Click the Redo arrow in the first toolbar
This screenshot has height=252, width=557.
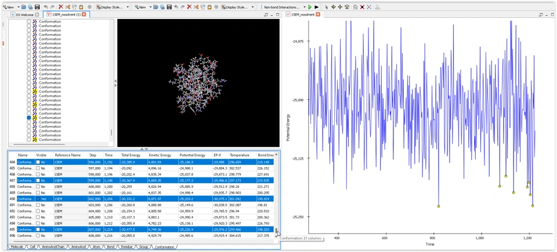click(x=52, y=7)
